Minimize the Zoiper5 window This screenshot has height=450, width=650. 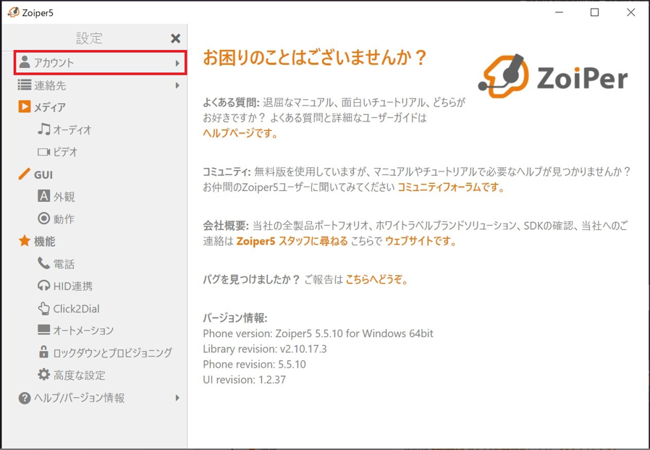point(560,12)
